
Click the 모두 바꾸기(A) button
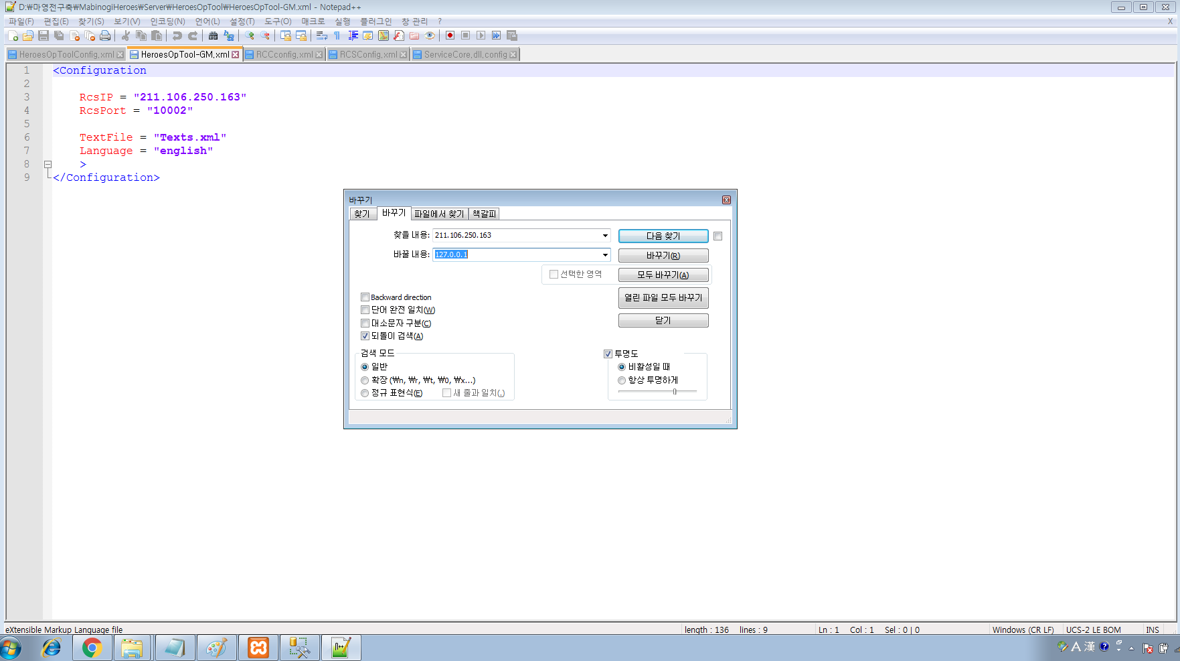(663, 275)
